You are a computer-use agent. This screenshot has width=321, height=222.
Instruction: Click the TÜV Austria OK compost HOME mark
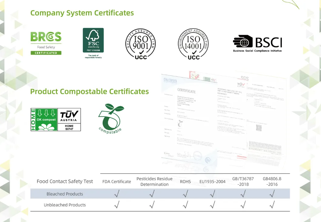pos(55,119)
